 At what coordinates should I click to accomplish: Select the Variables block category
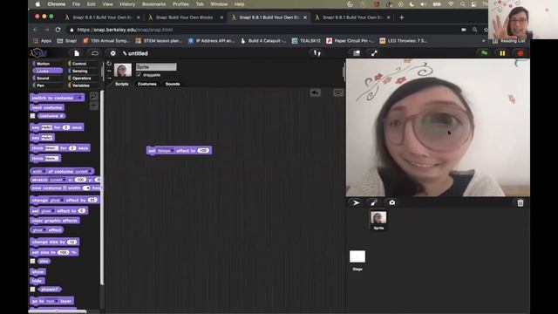[83, 85]
